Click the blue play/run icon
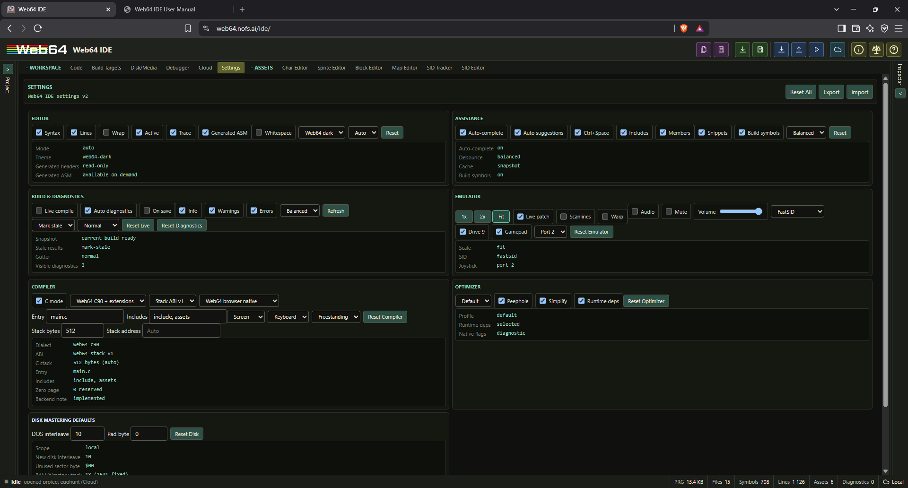 click(x=816, y=50)
